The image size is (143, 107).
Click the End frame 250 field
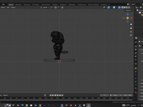128,95
